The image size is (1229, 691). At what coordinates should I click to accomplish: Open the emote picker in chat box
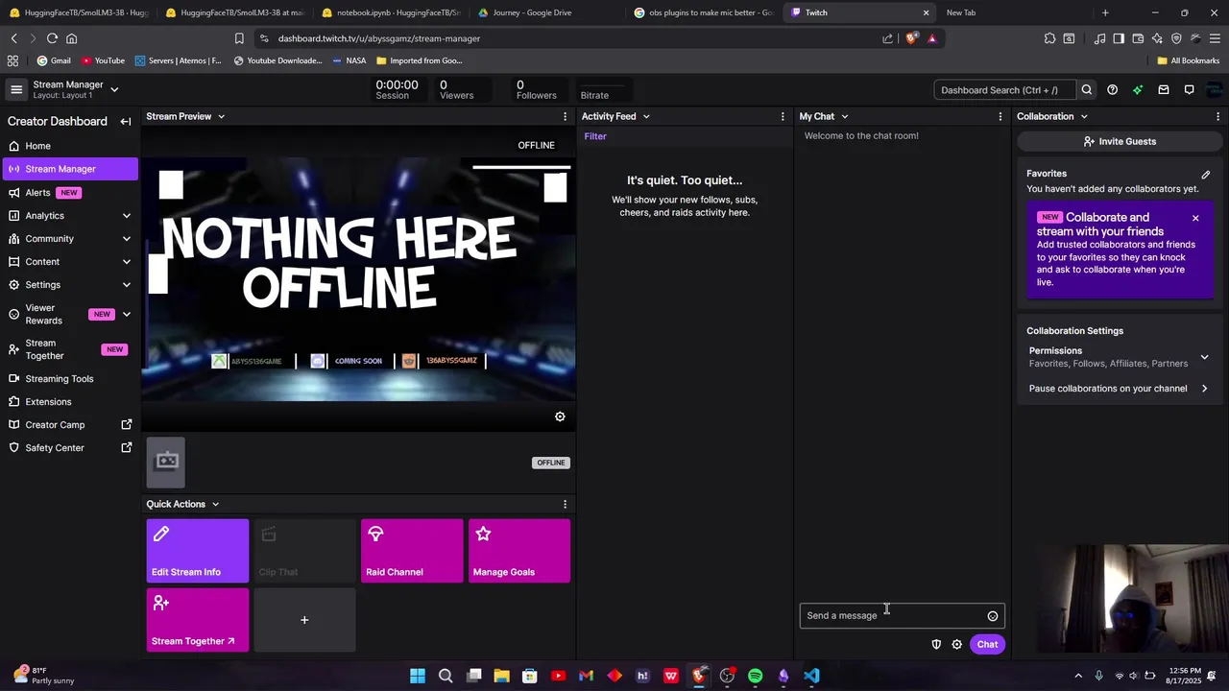(993, 616)
